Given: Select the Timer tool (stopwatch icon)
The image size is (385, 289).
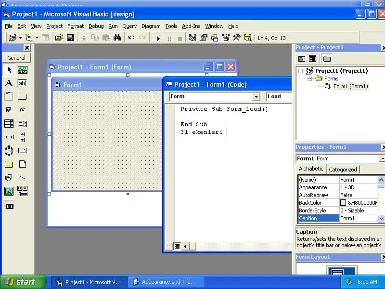Looking at the screenshot, I should point(9,150).
